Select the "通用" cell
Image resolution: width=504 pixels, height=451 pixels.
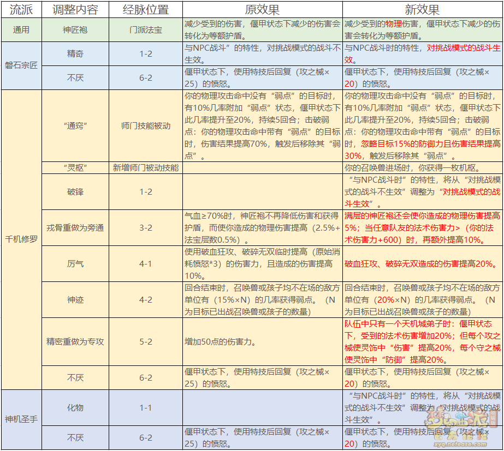pos(21,30)
